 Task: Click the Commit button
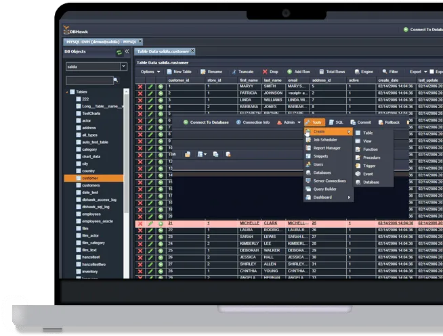click(x=360, y=122)
